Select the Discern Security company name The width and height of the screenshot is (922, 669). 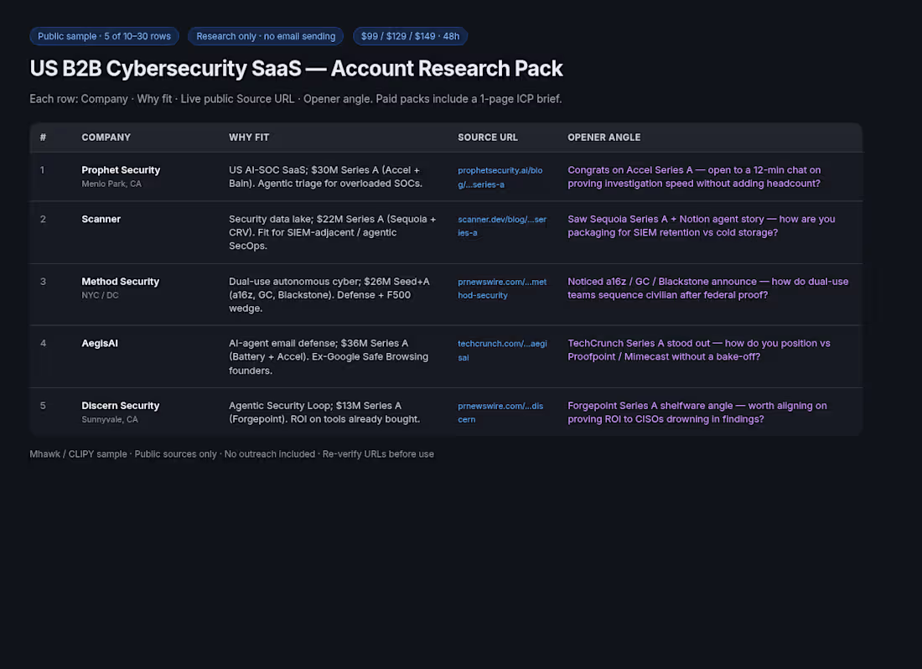[120, 406]
